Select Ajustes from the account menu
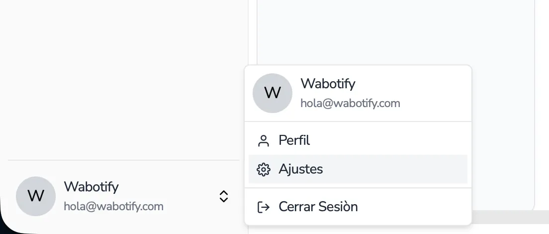 tap(300, 170)
